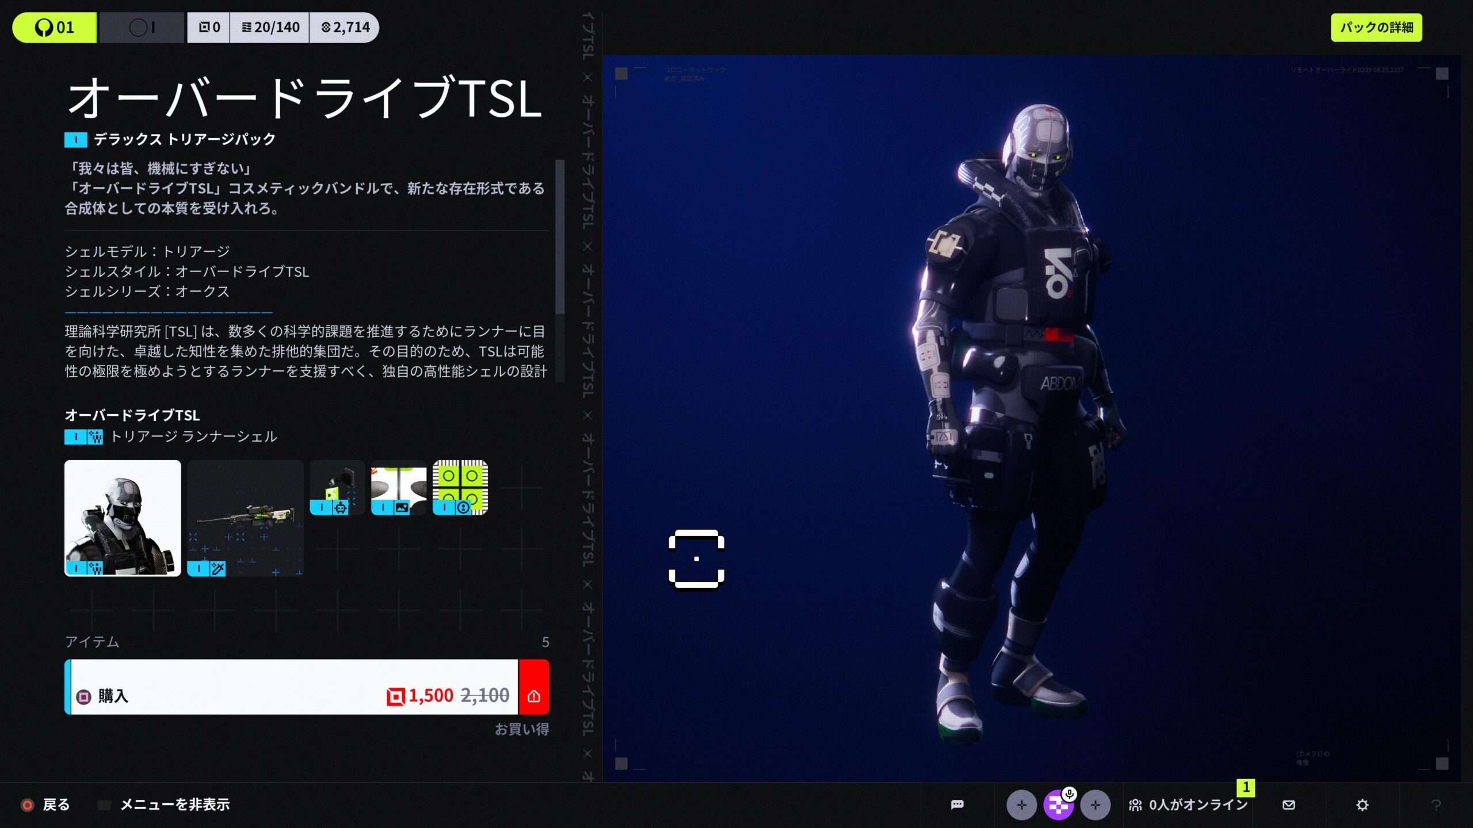The image size is (1473, 828).
Task: Add squad member with right plus icon
Action: pos(1095,804)
